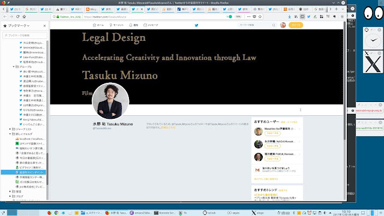Open the Kenji Takeuchi bookmark
Viewport: 384px width, 216px height.
32,119
